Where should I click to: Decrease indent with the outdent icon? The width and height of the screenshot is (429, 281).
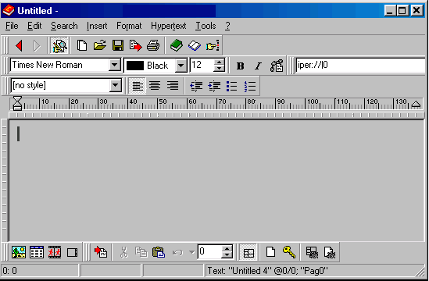[196, 86]
